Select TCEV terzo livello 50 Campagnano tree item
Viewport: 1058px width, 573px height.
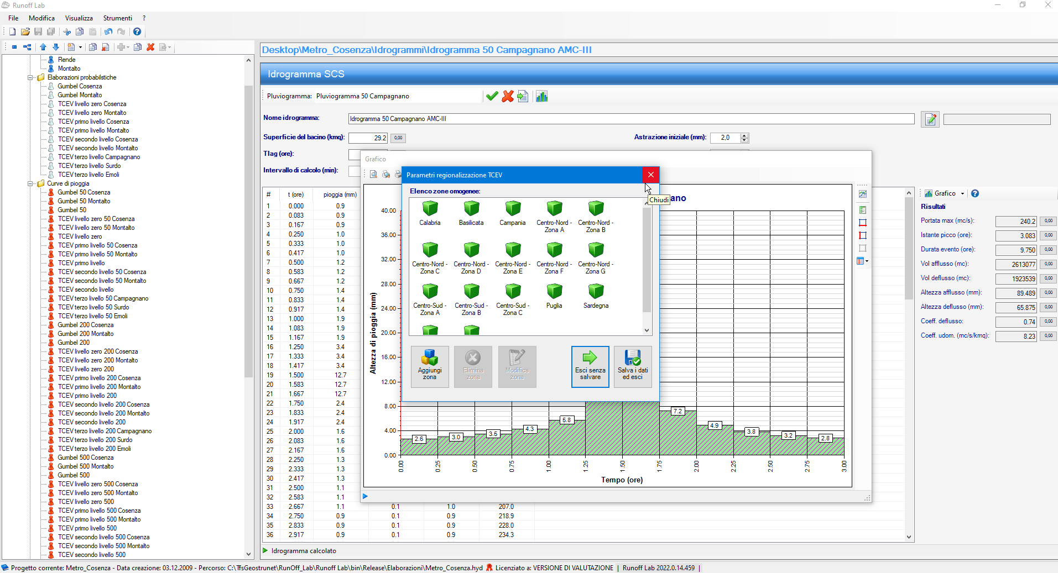point(103,298)
